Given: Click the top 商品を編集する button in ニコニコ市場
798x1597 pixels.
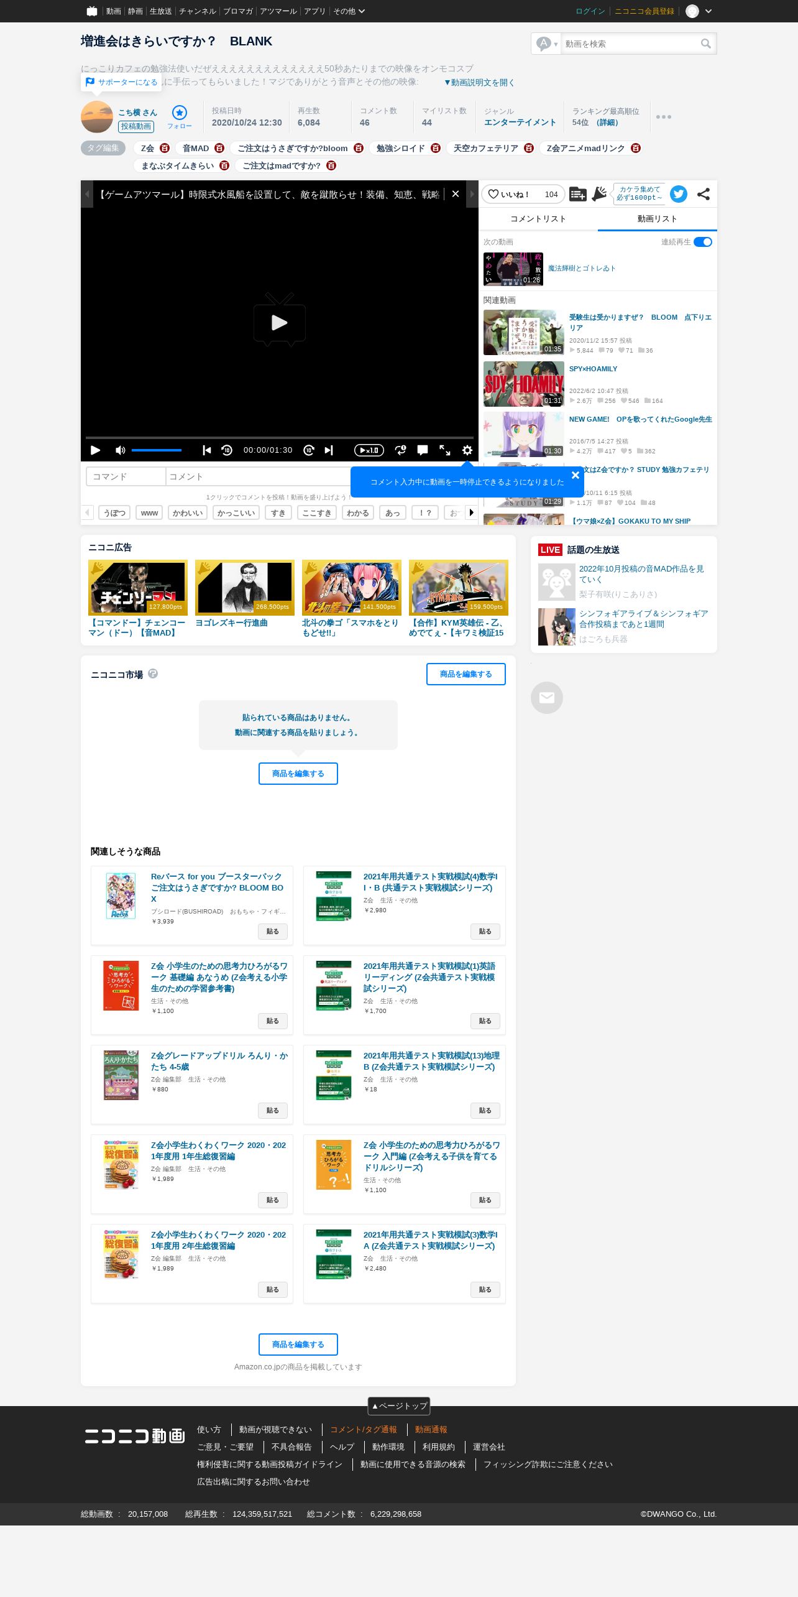Looking at the screenshot, I should [x=466, y=674].
